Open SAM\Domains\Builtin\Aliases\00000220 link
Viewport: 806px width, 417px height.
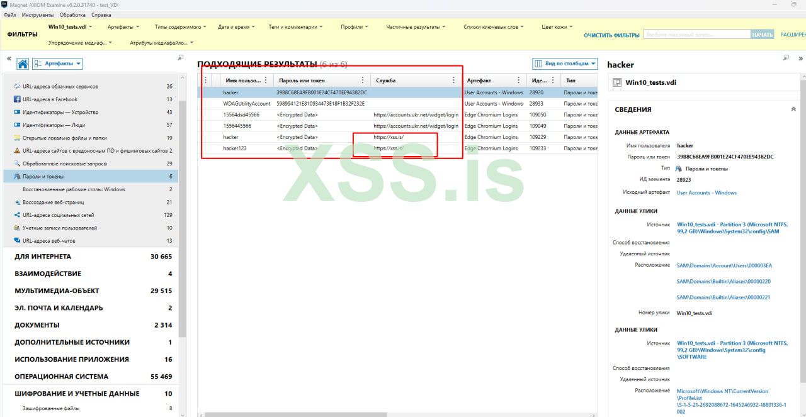point(724,282)
